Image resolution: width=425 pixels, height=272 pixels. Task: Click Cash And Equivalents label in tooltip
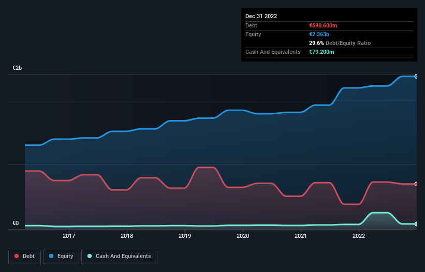273,52
